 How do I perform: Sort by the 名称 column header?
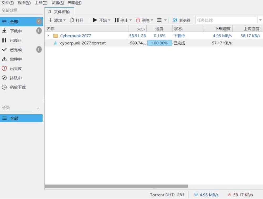coord(87,29)
